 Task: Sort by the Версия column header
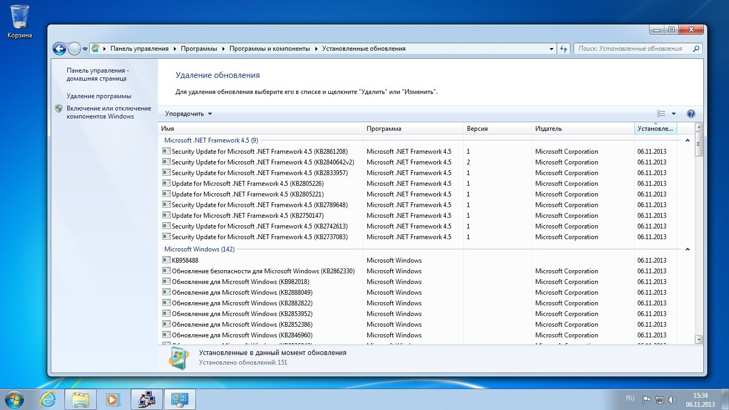coord(497,129)
